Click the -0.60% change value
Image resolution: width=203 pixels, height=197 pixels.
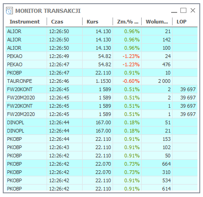[x=131, y=81]
